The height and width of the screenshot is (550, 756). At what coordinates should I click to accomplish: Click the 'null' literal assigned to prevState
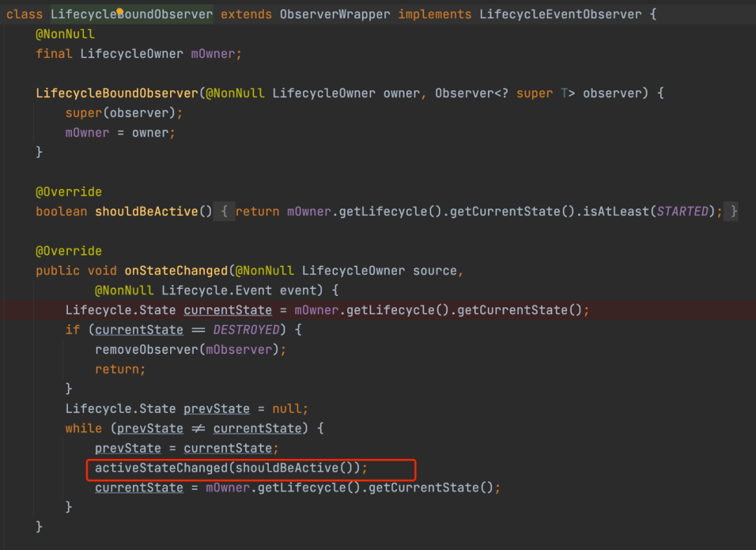pyautogui.click(x=287, y=409)
